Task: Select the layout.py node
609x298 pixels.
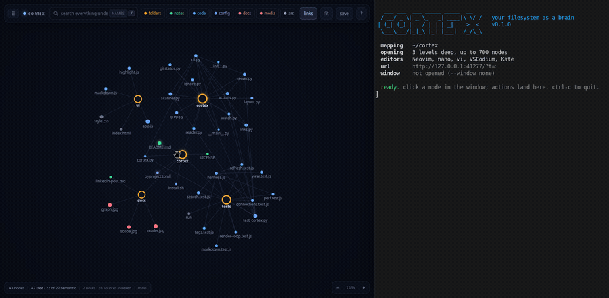Action: (252, 98)
